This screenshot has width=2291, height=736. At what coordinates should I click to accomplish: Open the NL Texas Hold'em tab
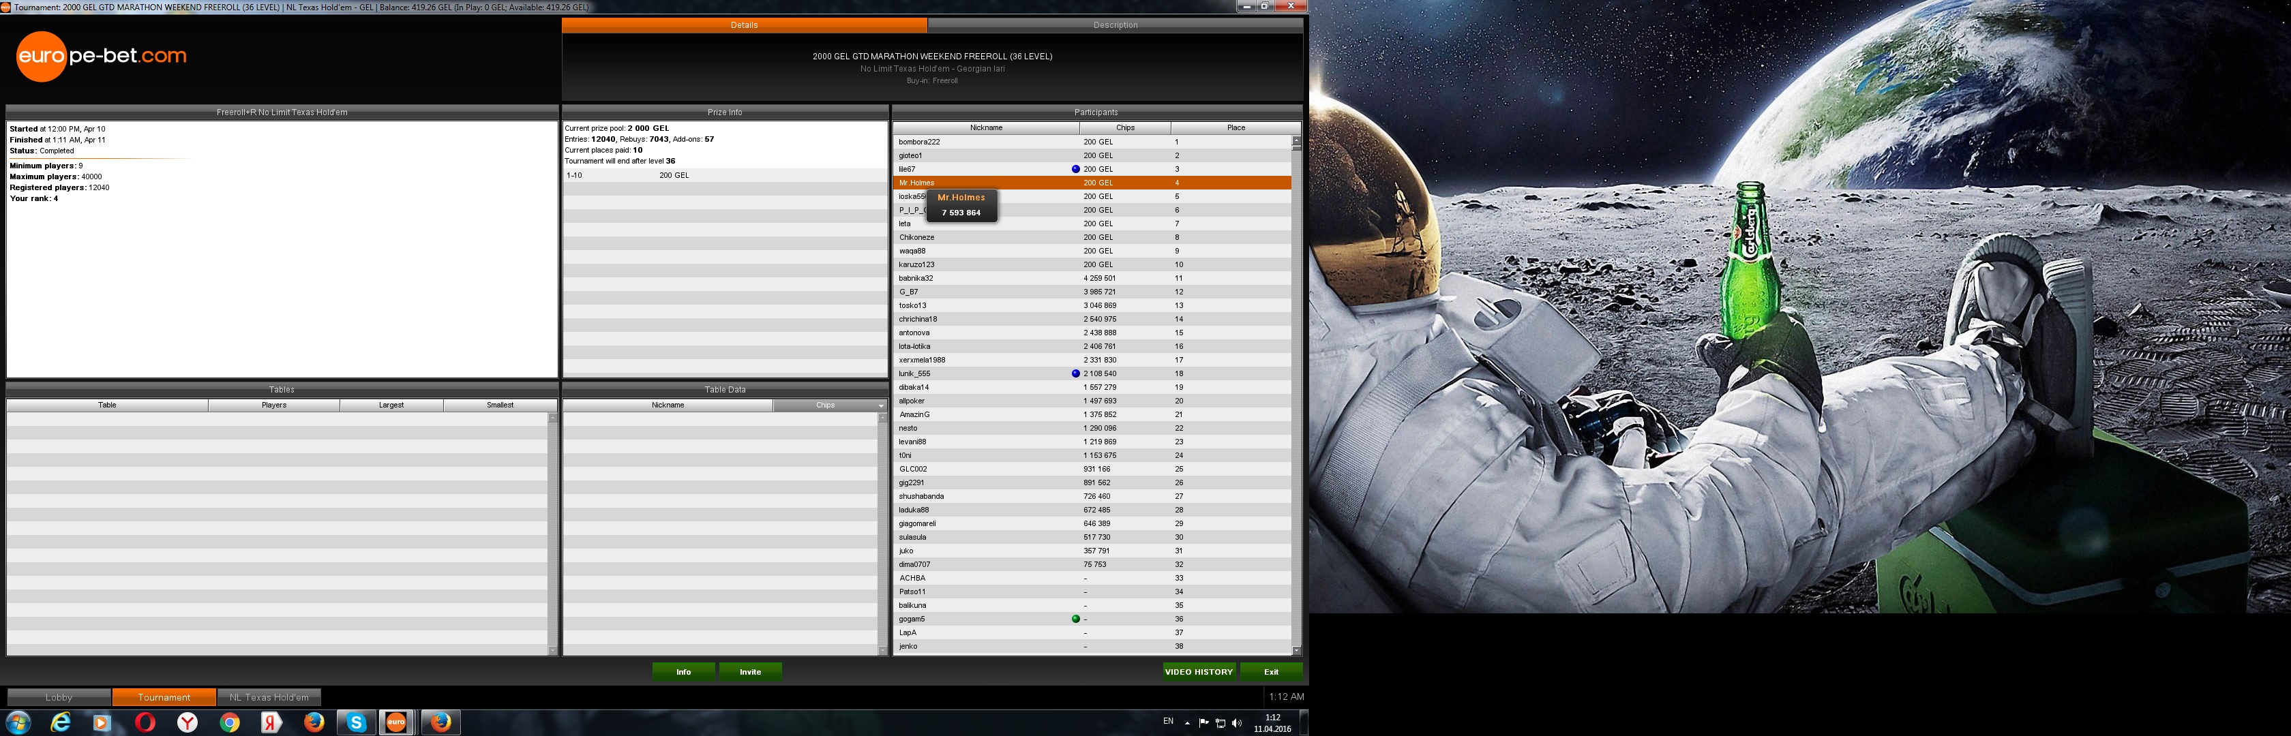[x=269, y=697]
